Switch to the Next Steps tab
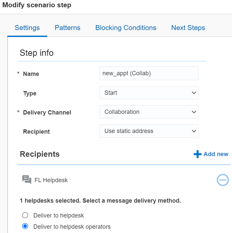 click(x=188, y=28)
